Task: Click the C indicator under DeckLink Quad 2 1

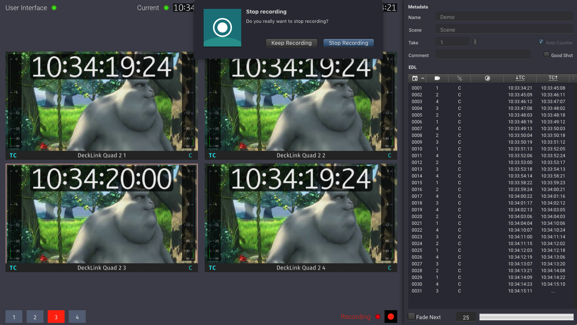Action: pyautogui.click(x=190, y=156)
